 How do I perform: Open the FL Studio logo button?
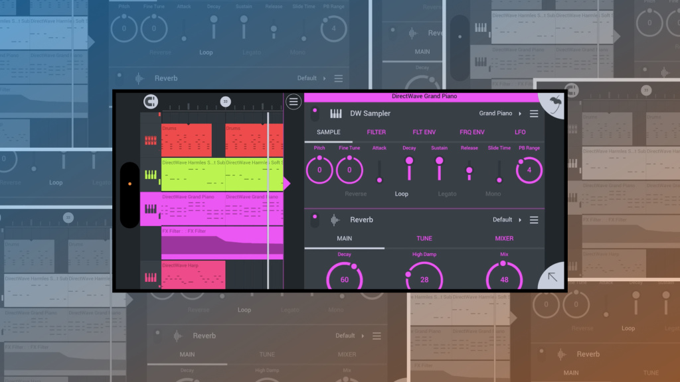point(151,101)
